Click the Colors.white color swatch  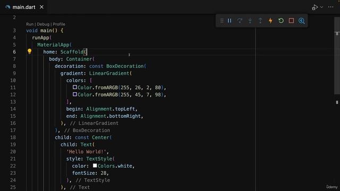pyautogui.click(x=95, y=166)
